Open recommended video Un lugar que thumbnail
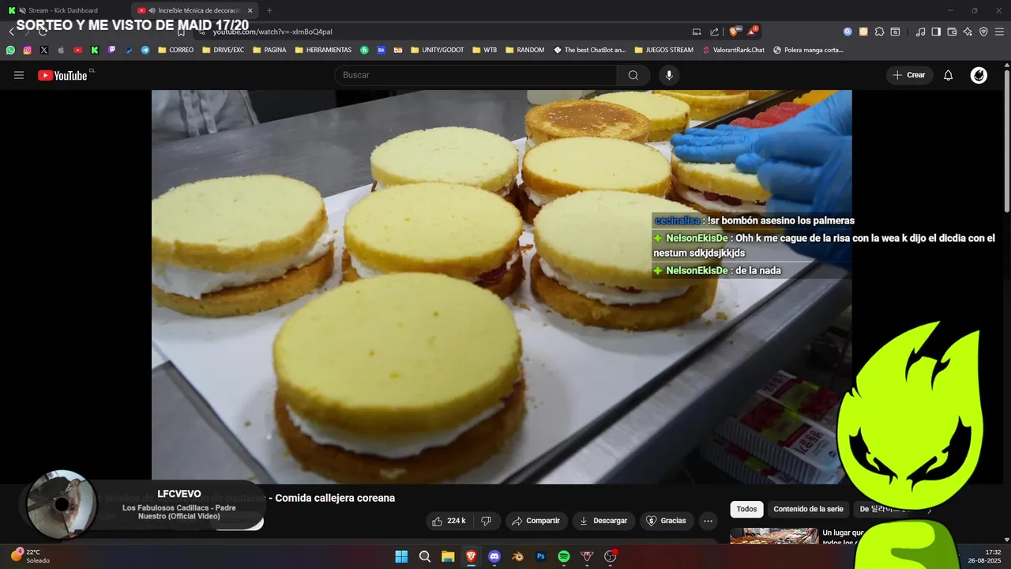Viewport: 1011px width, 569px height. (774, 536)
